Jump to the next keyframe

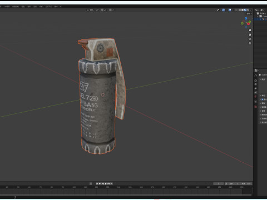click(x=108, y=184)
